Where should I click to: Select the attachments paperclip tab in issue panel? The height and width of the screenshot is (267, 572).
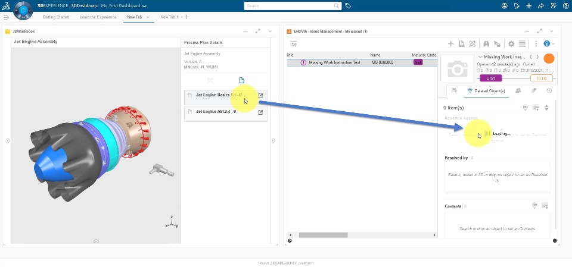pos(534,91)
